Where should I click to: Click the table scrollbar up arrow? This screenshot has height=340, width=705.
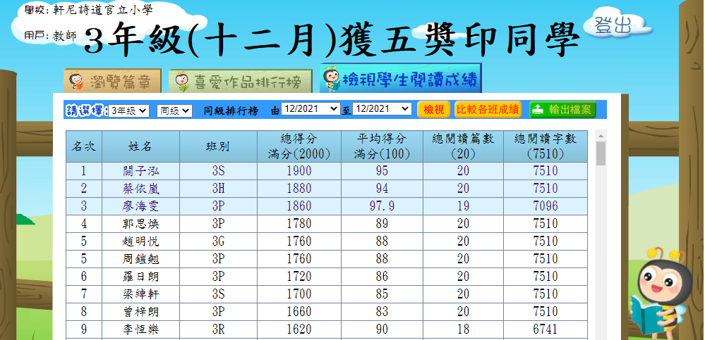coord(601,136)
